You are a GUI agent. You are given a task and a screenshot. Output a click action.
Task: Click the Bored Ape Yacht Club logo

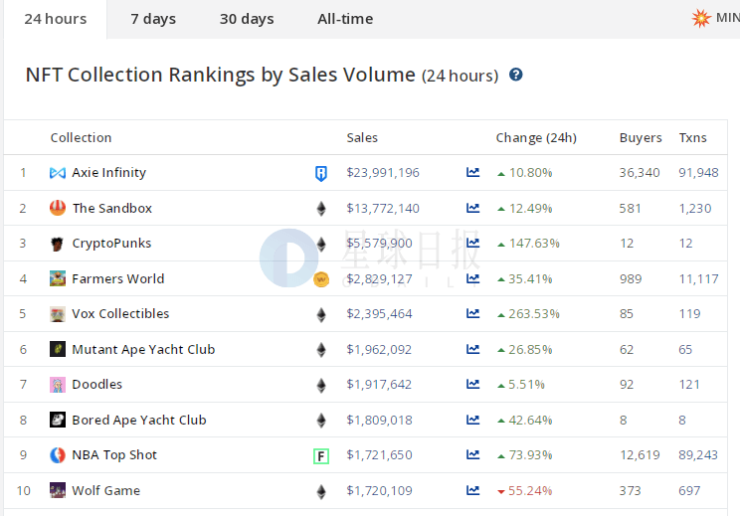(x=58, y=420)
